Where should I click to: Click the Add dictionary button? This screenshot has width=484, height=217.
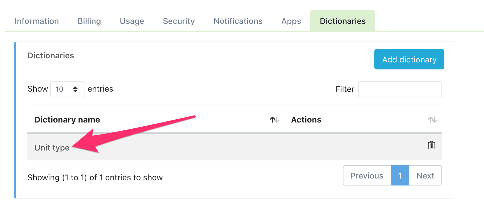click(409, 60)
